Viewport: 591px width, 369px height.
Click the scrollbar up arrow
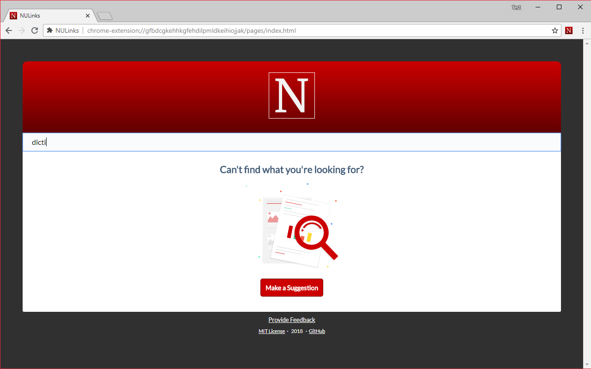coord(587,43)
